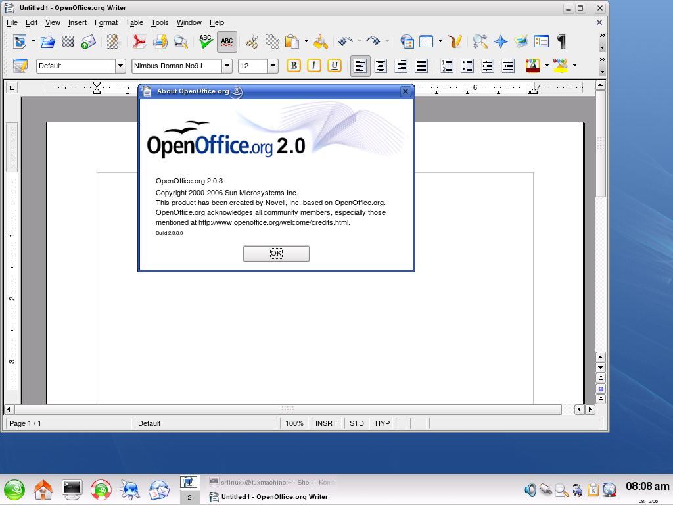Toggle Bullets list on
Screen dimensions: 673x505
coord(467,66)
